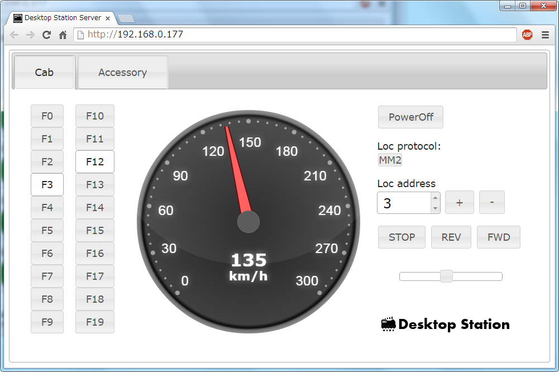
Task: Click the speed slider handle
Action: pos(446,276)
